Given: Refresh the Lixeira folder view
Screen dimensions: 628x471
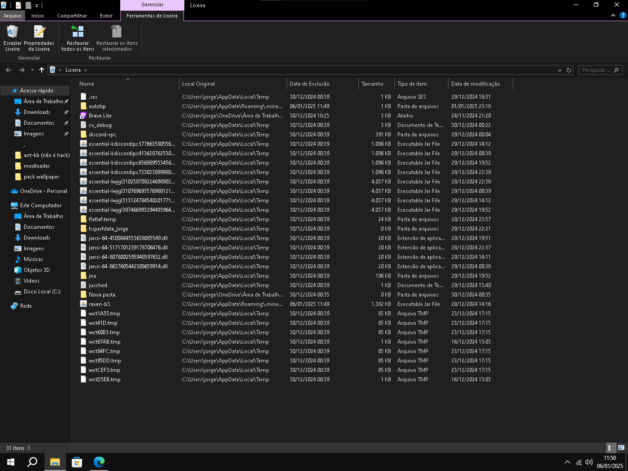Looking at the screenshot, I should [569, 70].
